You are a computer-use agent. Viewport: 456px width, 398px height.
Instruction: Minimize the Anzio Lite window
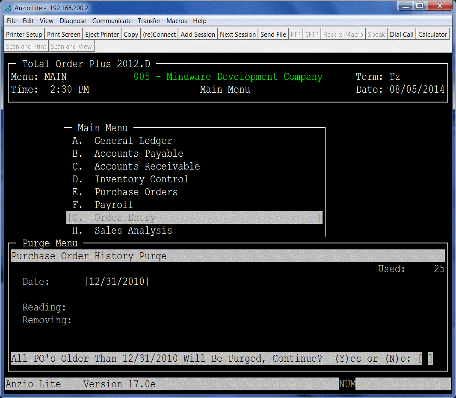pos(406,6)
